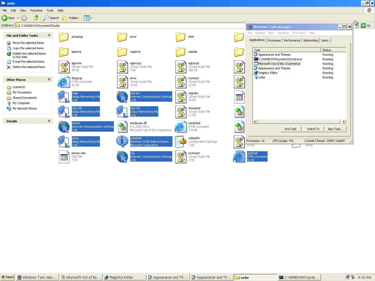Open Task Manager Options menu
Image resolution: width=375 pixels, height=281 pixels.
(260, 33)
